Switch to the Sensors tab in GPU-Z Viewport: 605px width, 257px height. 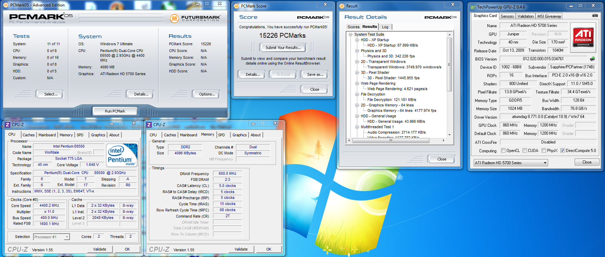click(x=507, y=16)
